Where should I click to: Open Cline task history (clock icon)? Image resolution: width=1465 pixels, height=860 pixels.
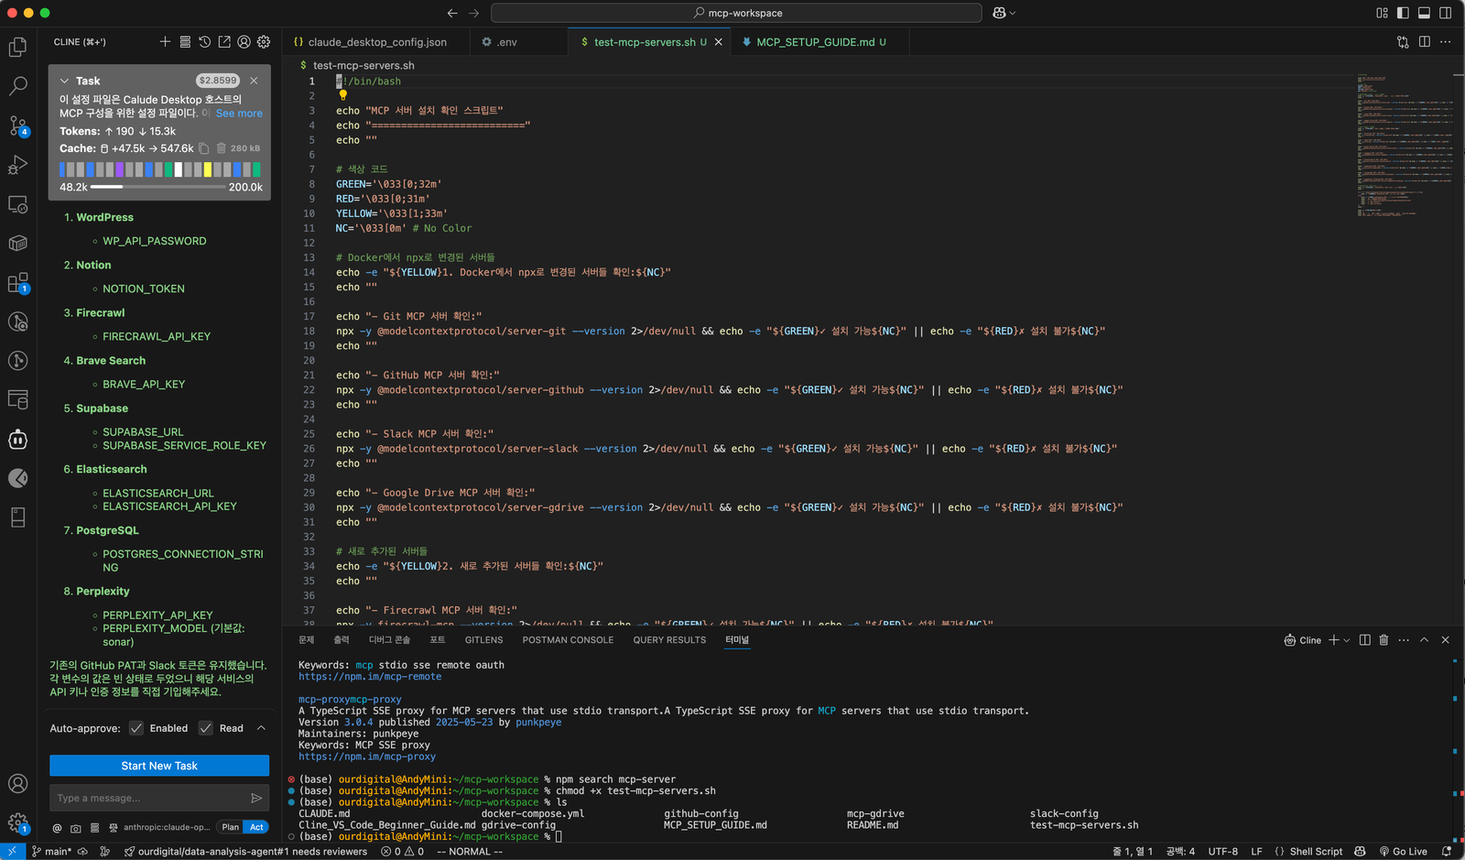tap(204, 41)
